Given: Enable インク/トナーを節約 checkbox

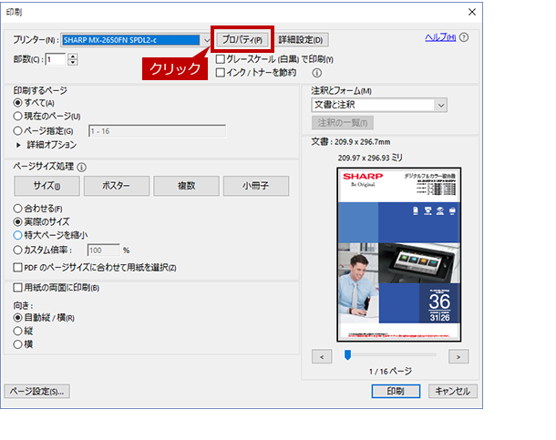Looking at the screenshot, I should pos(221,72).
